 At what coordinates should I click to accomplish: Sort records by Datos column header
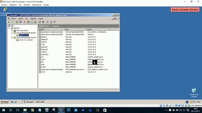click(x=99, y=29)
